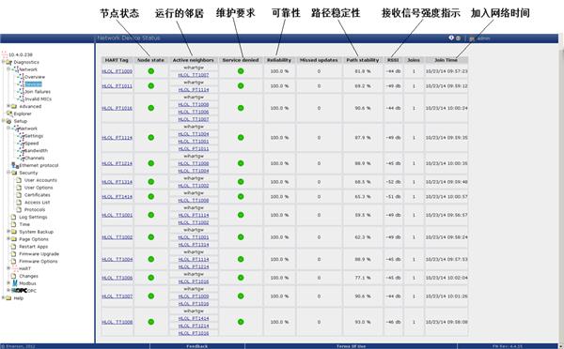Expand the HART tree node
Screen dimensions: 564x349
(8, 268)
